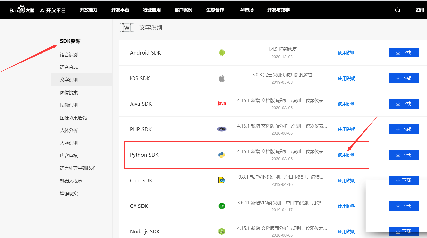Select 语音识别 in the SDK sidebar
This screenshot has width=427, height=238.
(x=69, y=55)
